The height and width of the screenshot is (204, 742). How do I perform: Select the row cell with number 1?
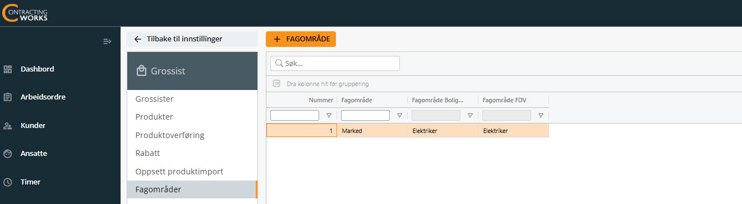301,131
